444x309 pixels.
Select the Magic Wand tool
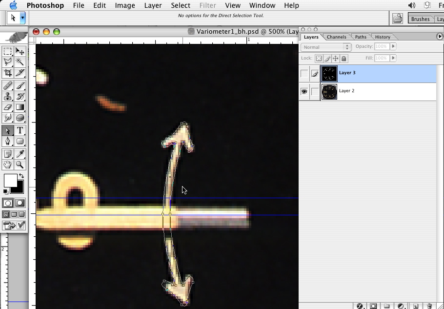click(20, 62)
